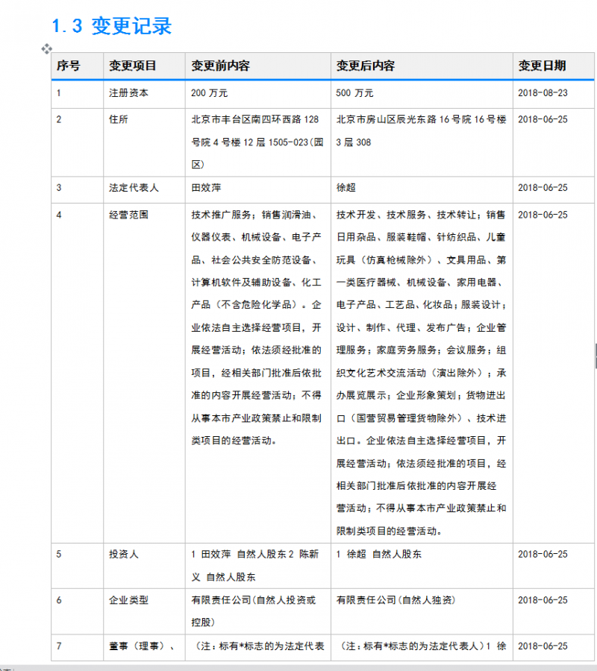
Task: Select the date '2018-08-23'
Action: [x=543, y=93]
